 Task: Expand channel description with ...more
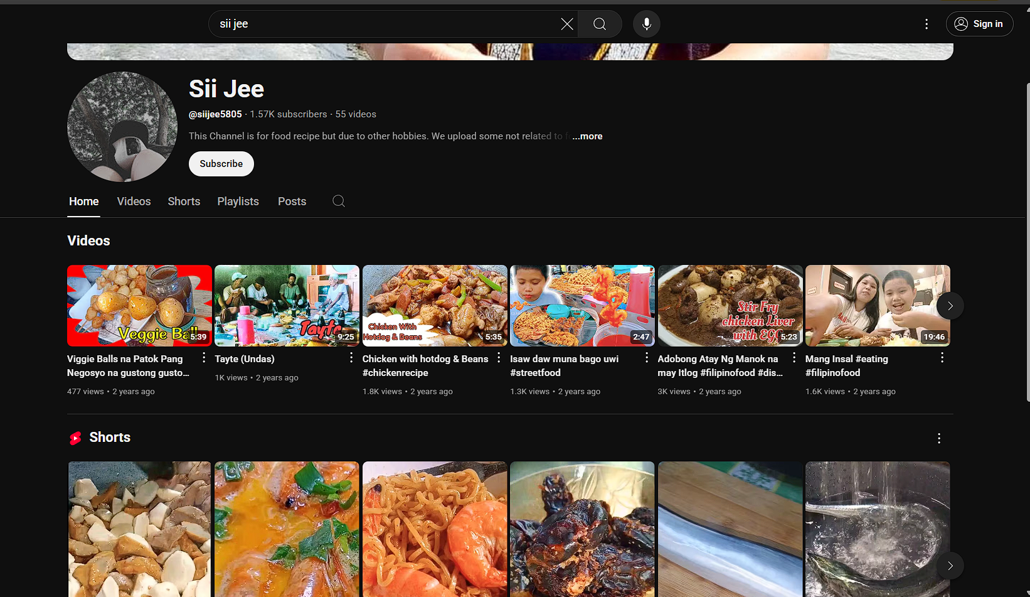pyautogui.click(x=587, y=136)
